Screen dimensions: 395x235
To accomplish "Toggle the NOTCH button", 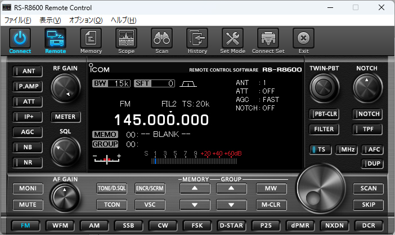I will click(367, 114).
